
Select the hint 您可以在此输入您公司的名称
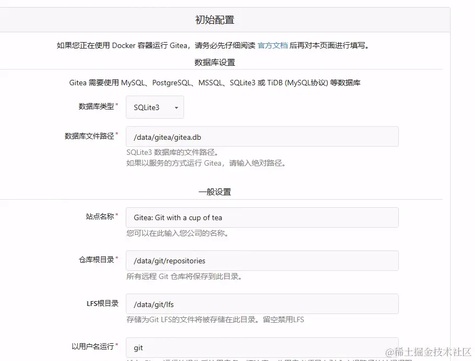(x=177, y=233)
